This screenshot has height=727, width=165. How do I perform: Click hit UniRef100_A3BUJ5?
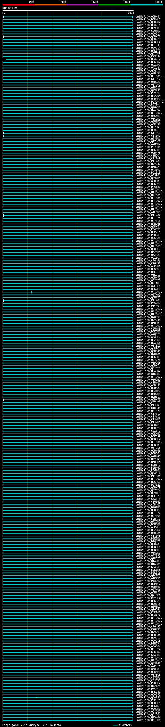(x=148, y=385)
